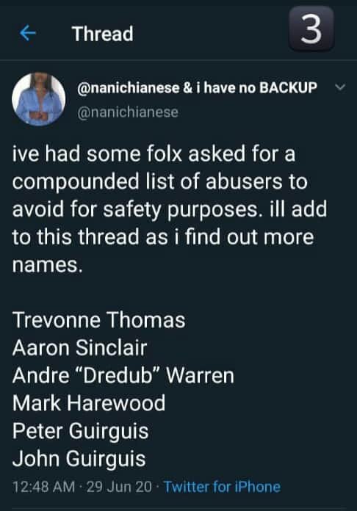The width and height of the screenshot is (357, 511).
Task: Tap the 'compounded list of abusers to' line
Action: 159,181
